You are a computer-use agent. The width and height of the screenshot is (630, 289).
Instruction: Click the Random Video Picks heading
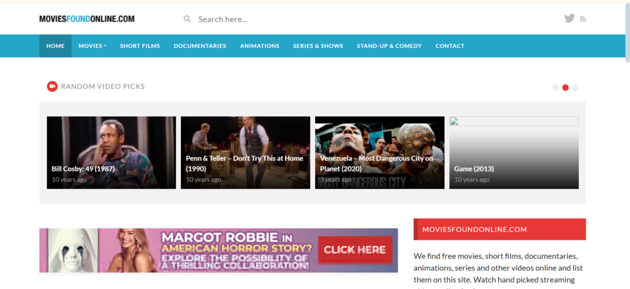tap(103, 86)
